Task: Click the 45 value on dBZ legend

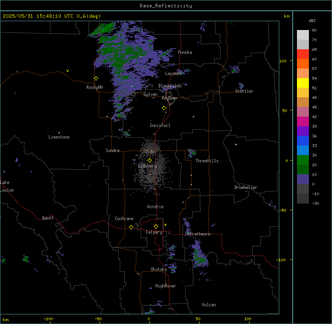Action: [314, 107]
